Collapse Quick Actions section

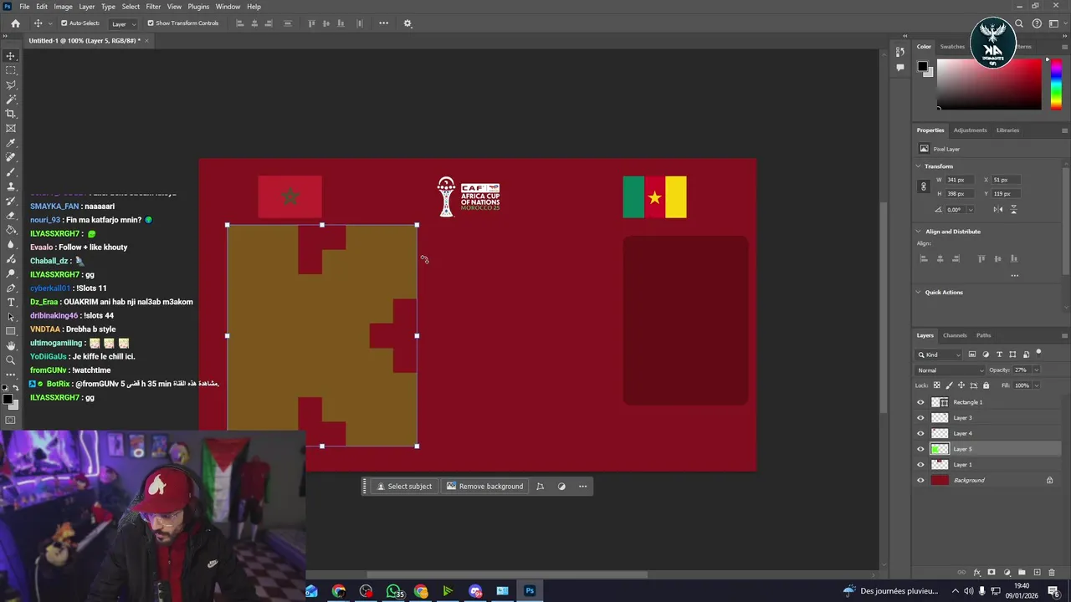pos(919,293)
